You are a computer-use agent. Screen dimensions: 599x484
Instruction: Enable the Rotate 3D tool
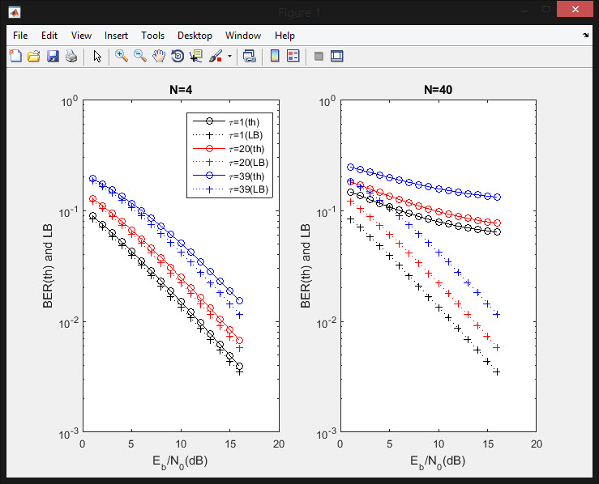[178, 56]
